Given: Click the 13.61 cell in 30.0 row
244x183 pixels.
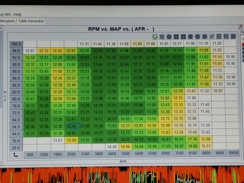Looking at the screenshot, I should coord(58,140).
